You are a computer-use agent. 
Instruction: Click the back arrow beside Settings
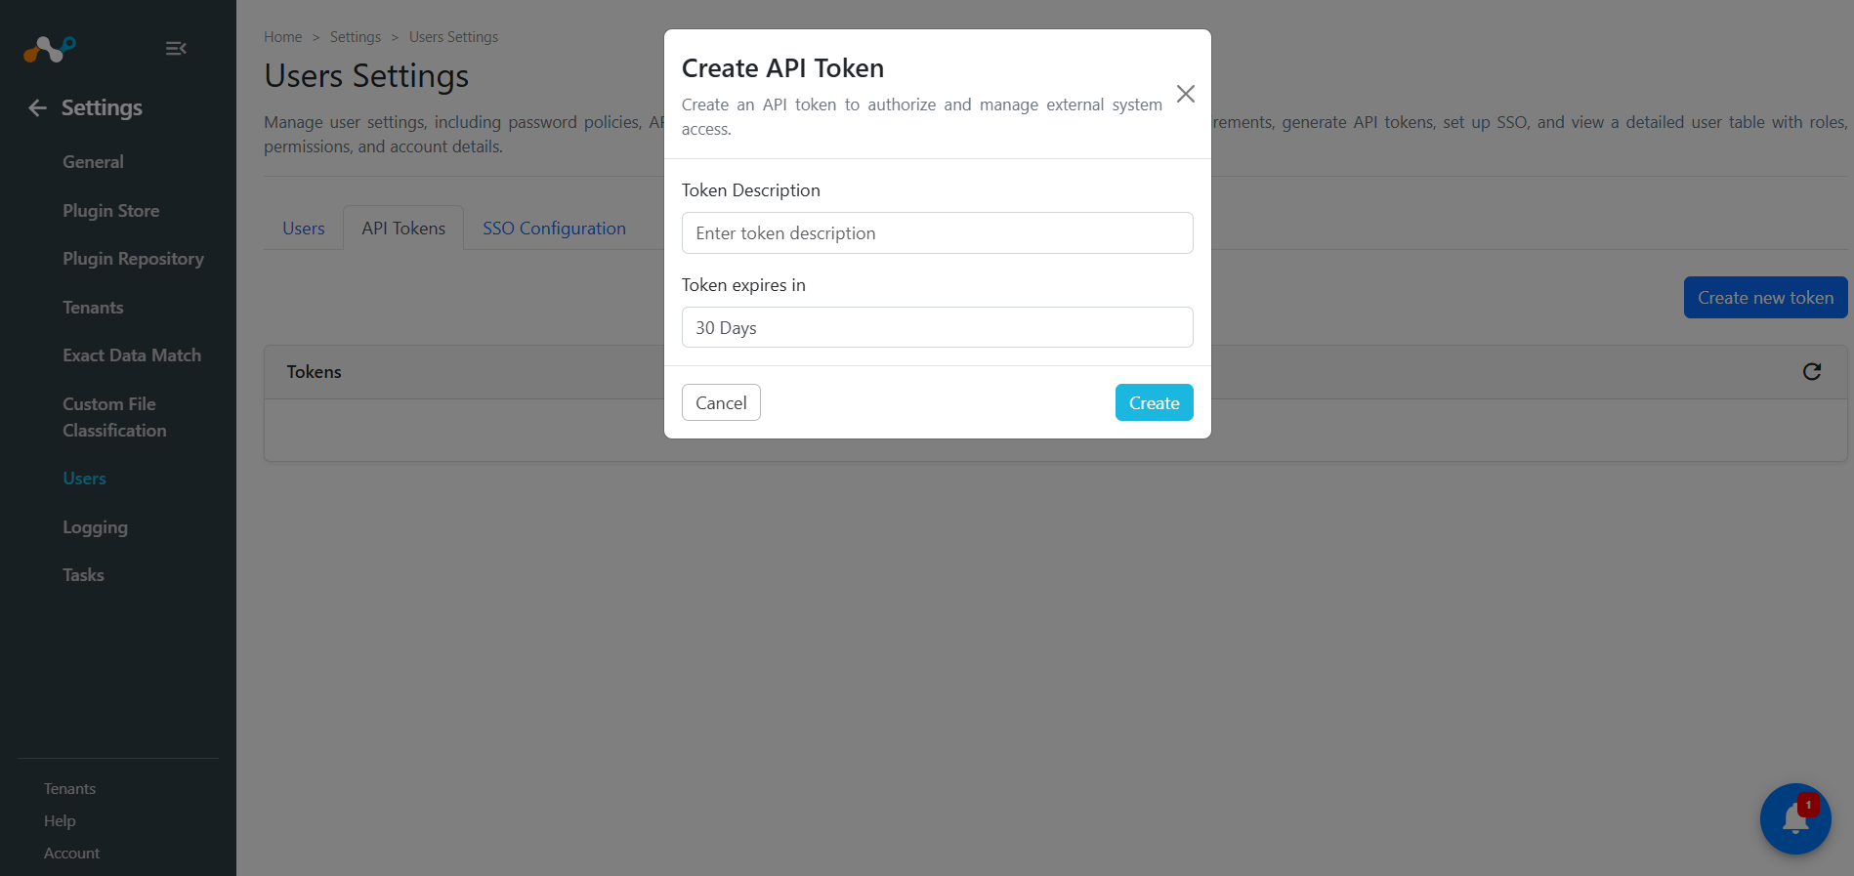[37, 108]
